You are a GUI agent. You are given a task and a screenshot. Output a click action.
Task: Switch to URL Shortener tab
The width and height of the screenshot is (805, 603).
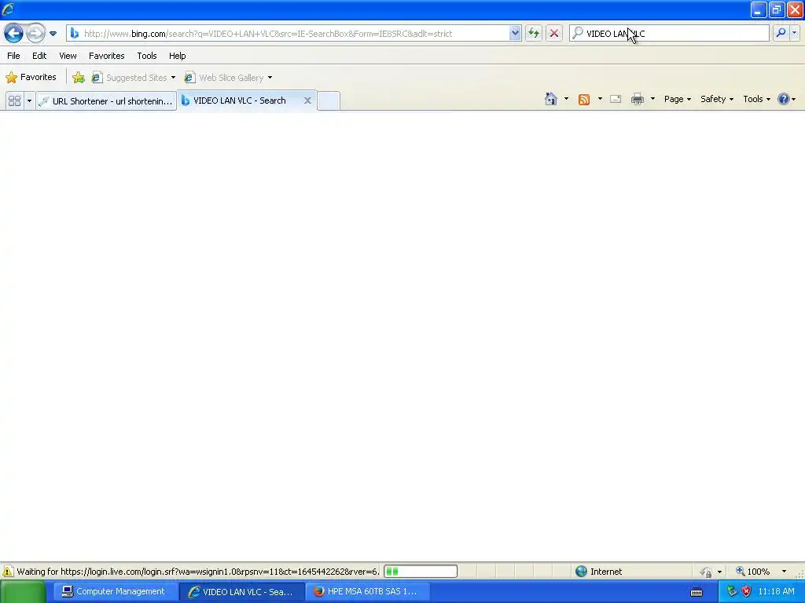coord(106,101)
